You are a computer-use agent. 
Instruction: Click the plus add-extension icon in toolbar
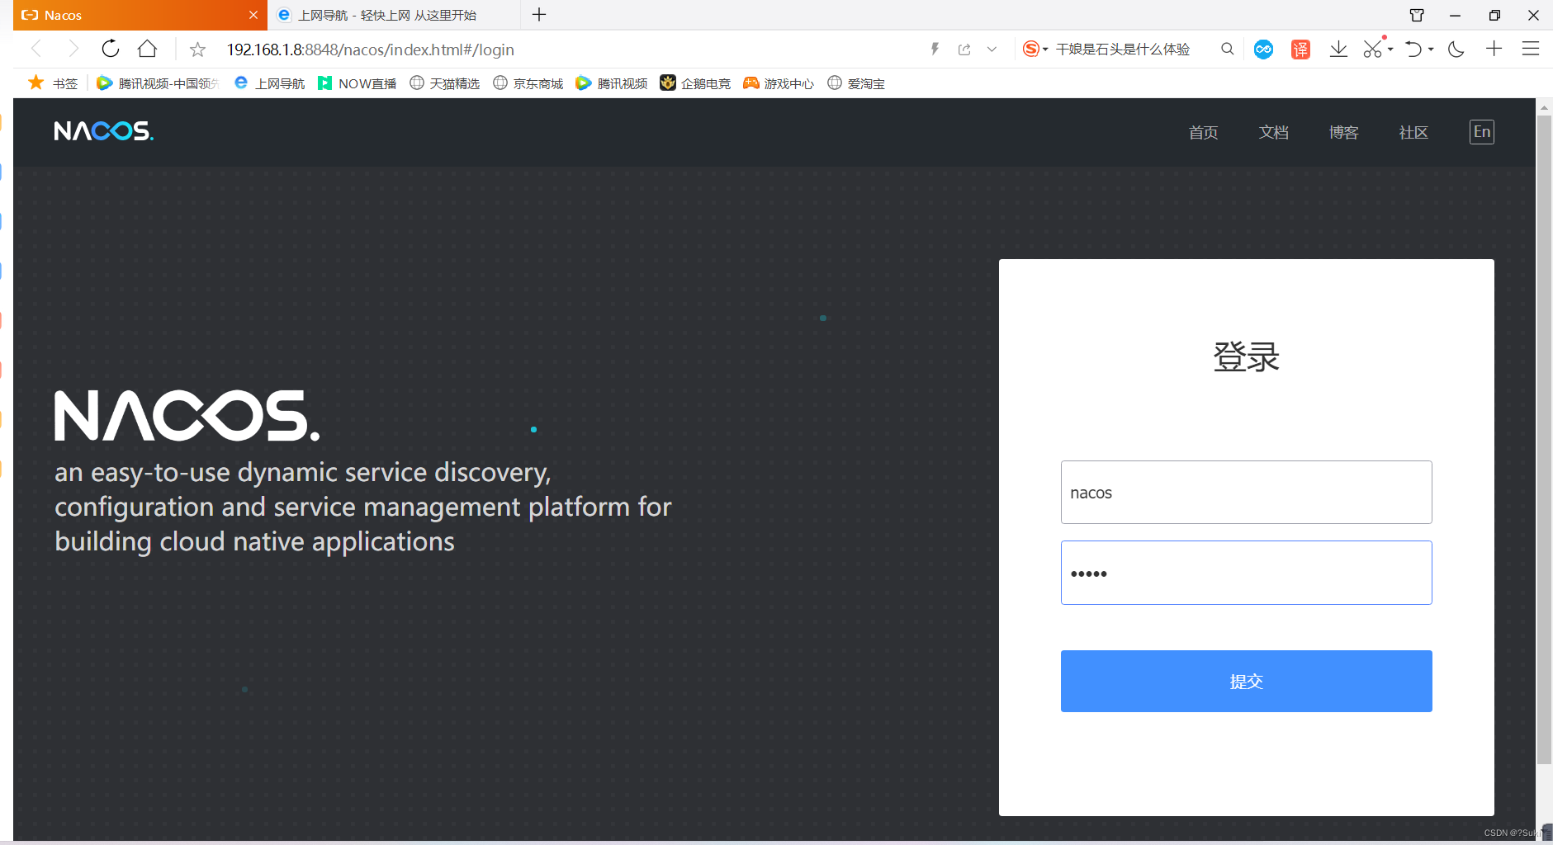click(x=1494, y=49)
